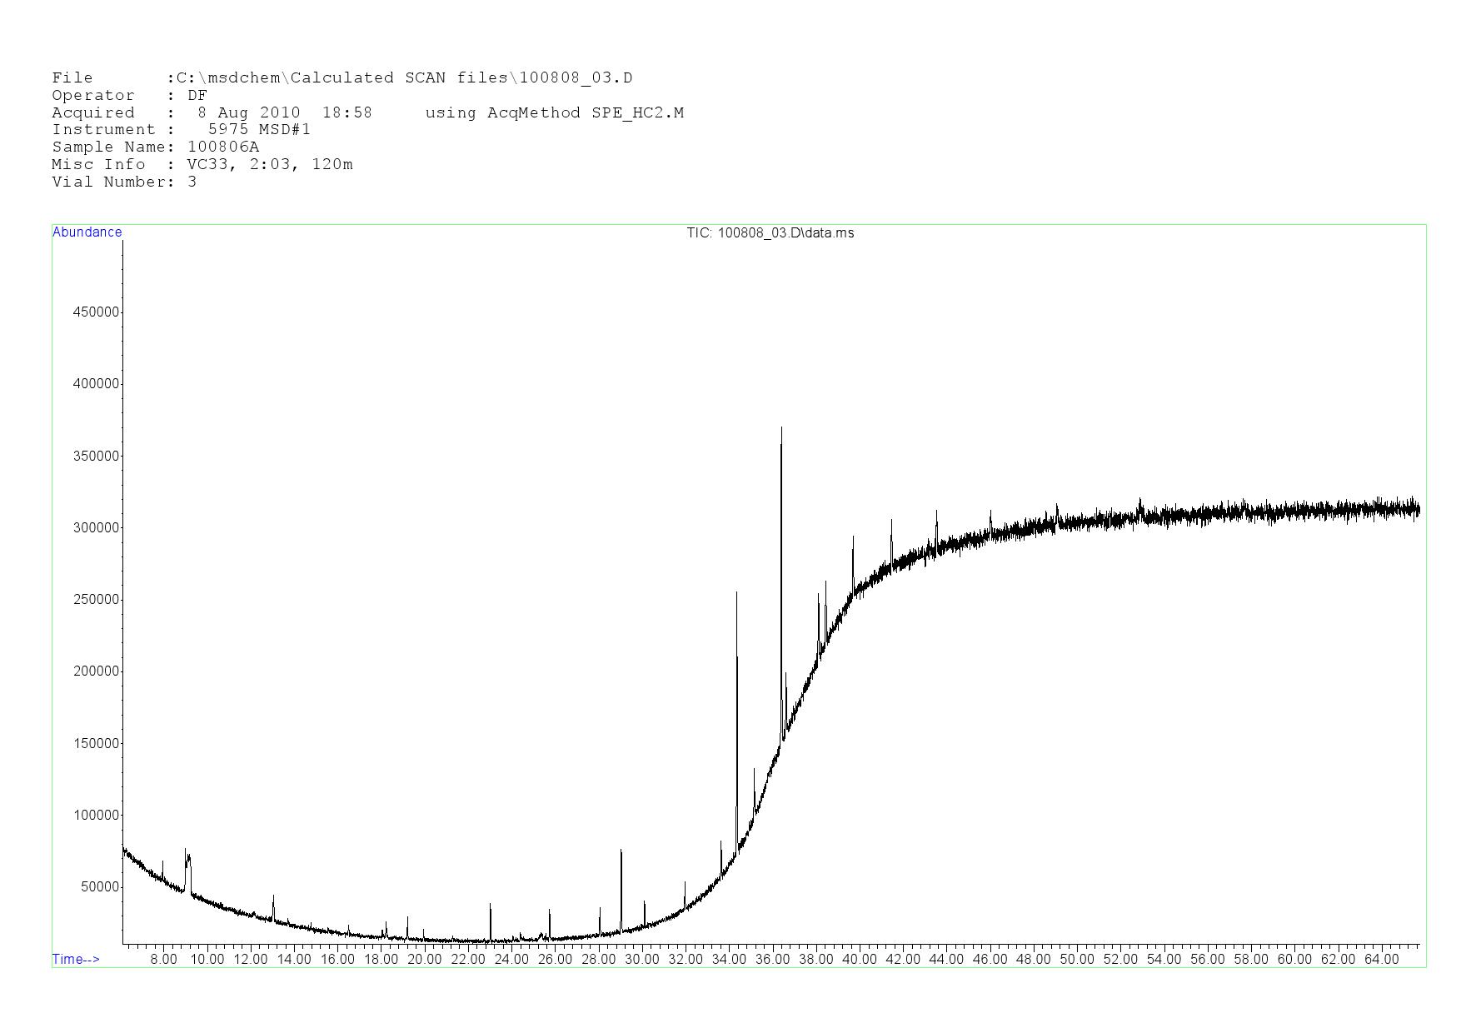Select the TIC: 100808_03.D\data.ms chart title
This screenshot has height=1033, width=1461.
(x=770, y=233)
